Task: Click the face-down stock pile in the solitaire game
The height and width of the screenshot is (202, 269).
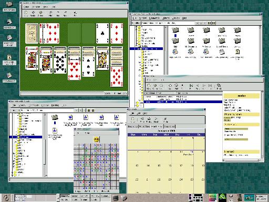Action: [32, 33]
